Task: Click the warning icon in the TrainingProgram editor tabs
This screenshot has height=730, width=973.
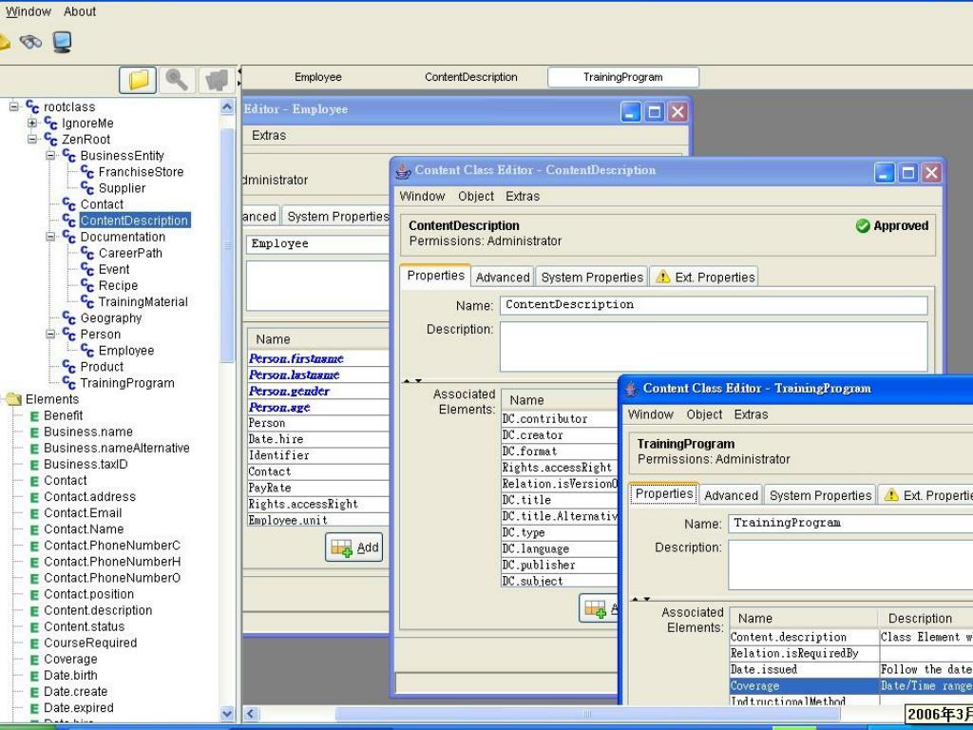Action: point(891,494)
